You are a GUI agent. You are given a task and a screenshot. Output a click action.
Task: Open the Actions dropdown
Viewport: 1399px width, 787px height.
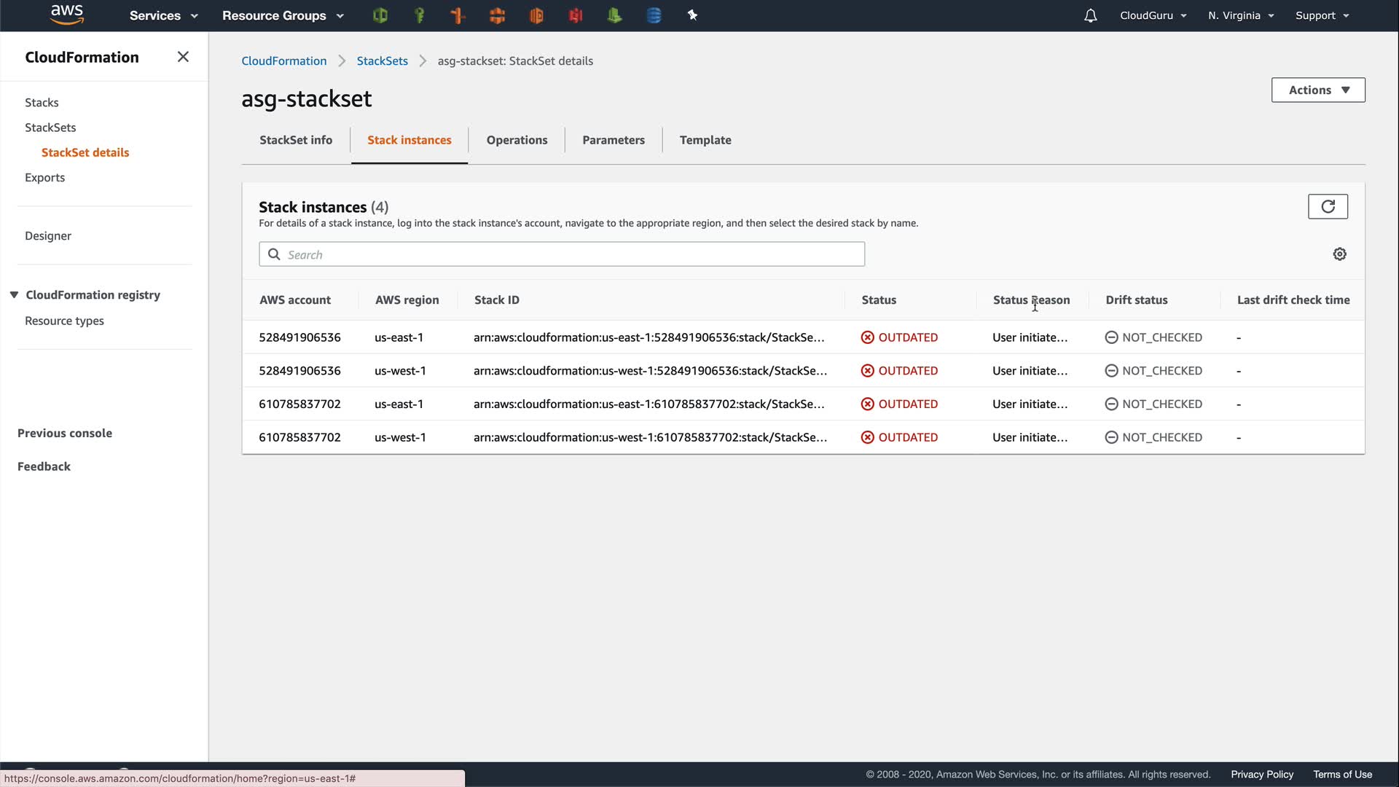pyautogui.click(x=1317, y=90)
